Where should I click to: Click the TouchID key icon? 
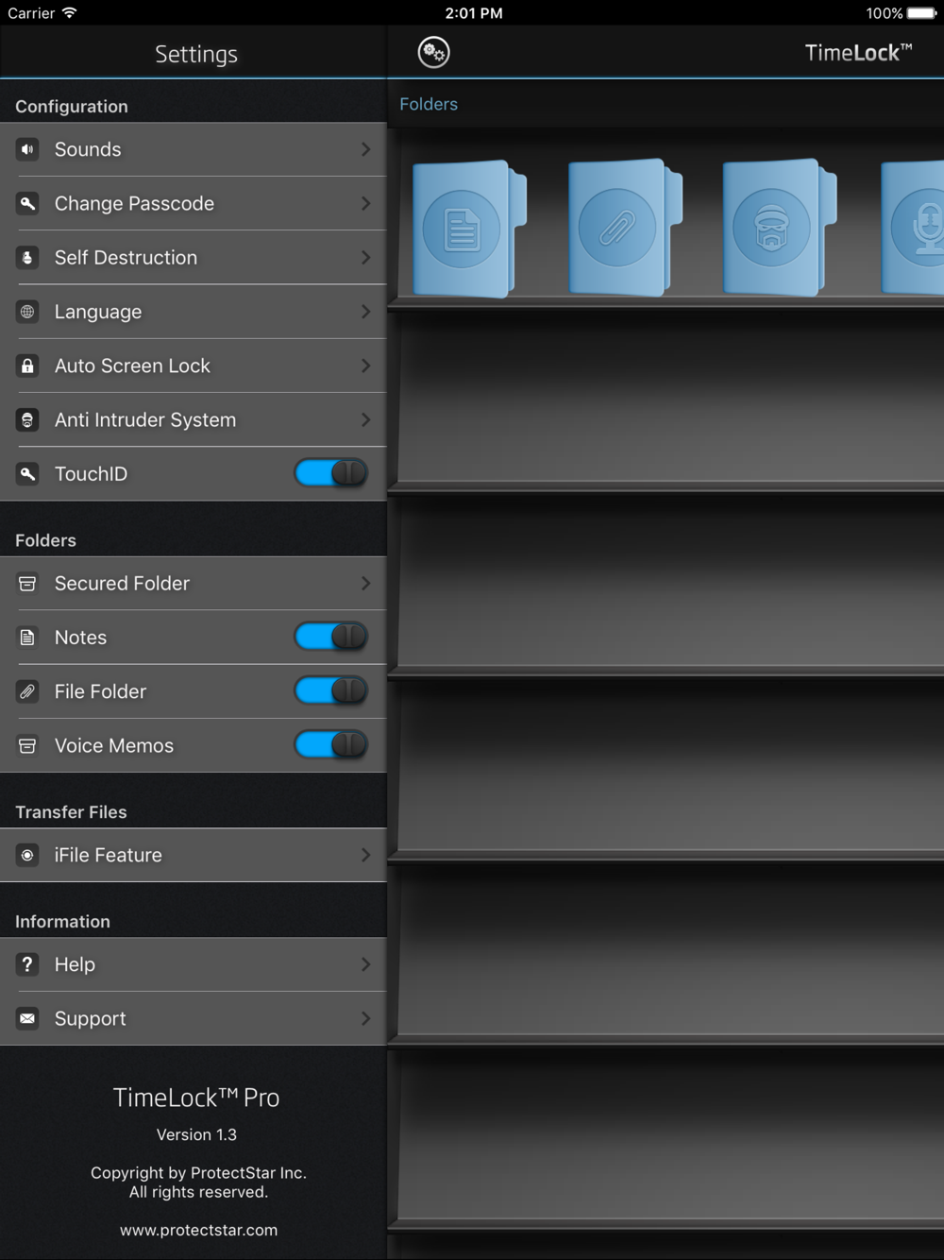pos(27,474)
